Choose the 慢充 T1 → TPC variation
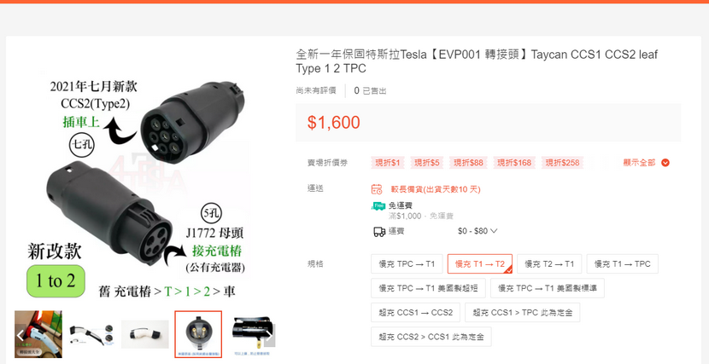Viewport: 709px width, 364px height. [x=622, y=264]
